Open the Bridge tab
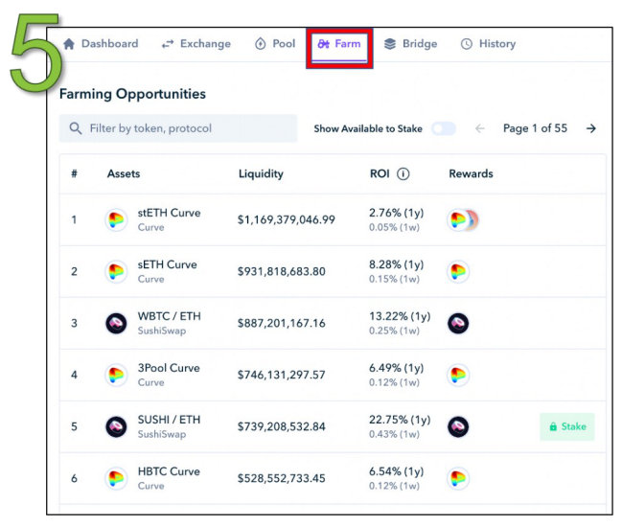Screen dimensions: 622x526 coord(410,44)
